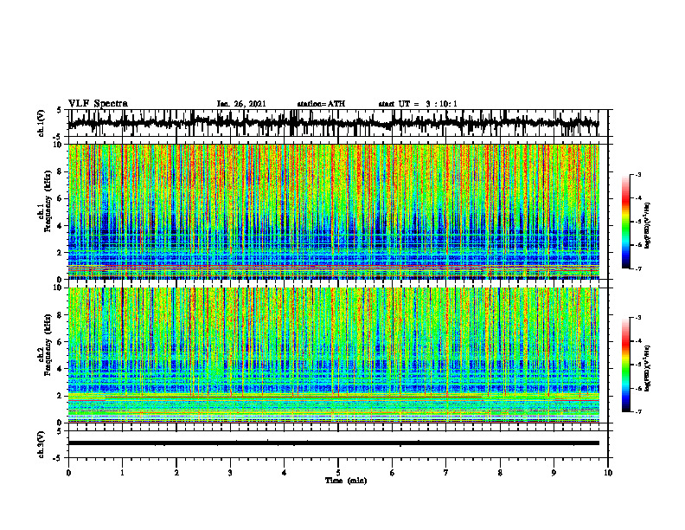Click the "-3" label on ch.2 colorbar
Viewport: 685px width, 530px height.
pos(638,318)
